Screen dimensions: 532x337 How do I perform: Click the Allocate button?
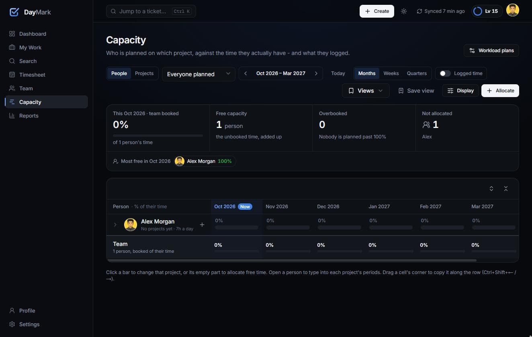[x=500, y=91]
